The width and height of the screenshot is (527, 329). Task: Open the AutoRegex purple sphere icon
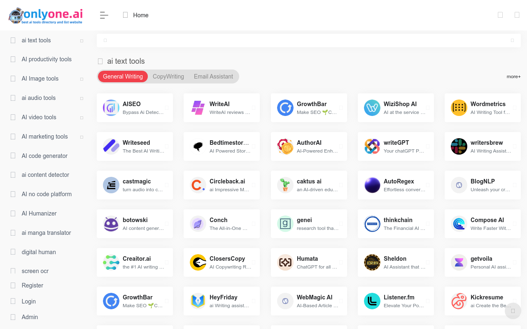[372, 185]
